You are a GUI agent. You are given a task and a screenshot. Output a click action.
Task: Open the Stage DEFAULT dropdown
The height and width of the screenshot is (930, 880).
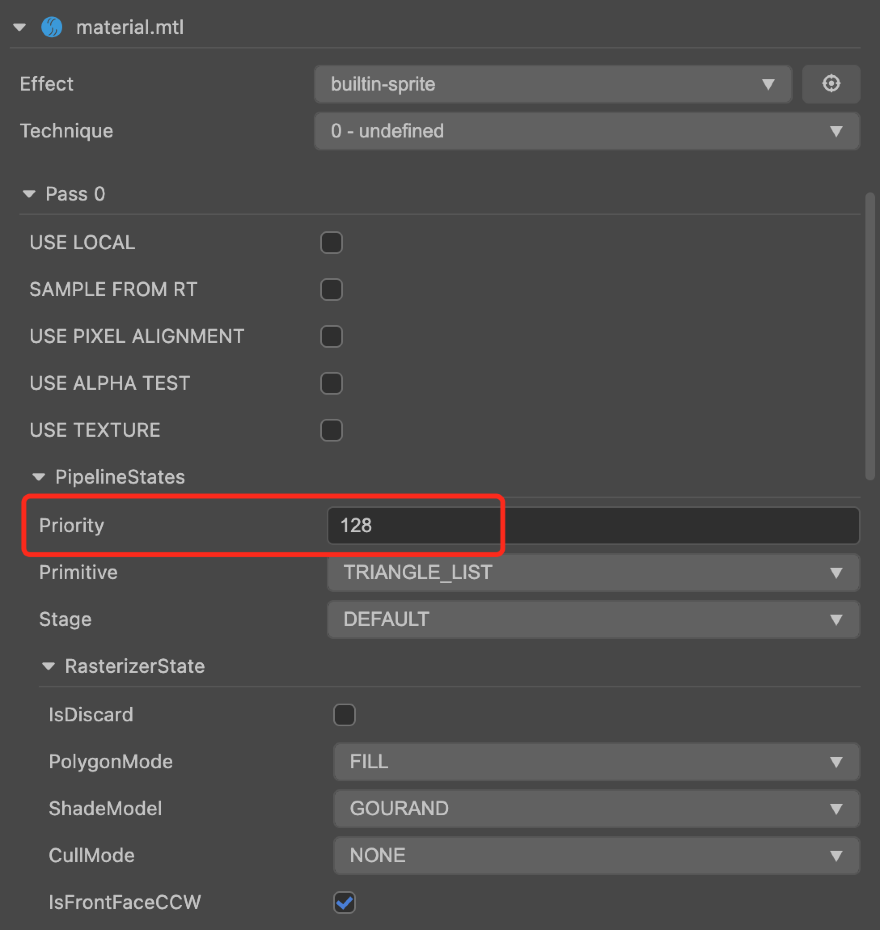[593, 619]
